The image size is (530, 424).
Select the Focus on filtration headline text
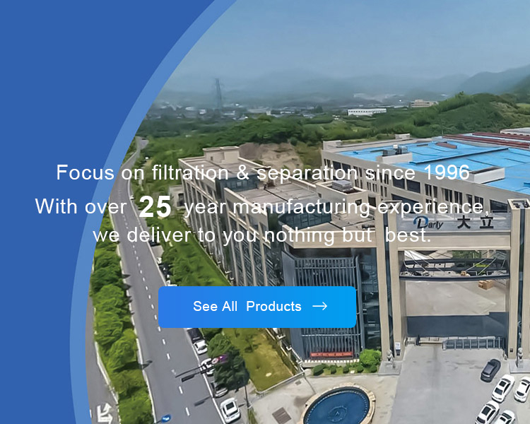tap(263, 172)
